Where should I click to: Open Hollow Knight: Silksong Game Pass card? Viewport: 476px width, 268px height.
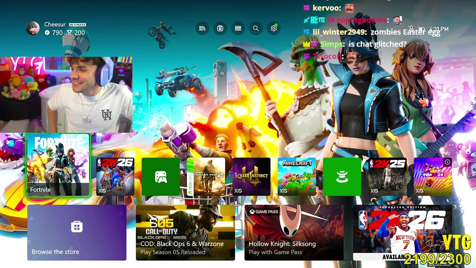pos(294,232)
